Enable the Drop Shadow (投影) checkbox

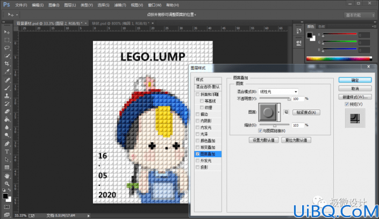[198, 167]
